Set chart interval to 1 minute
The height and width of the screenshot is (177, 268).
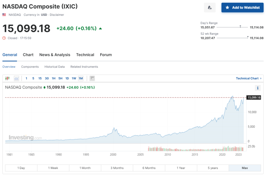coord(26,78)
